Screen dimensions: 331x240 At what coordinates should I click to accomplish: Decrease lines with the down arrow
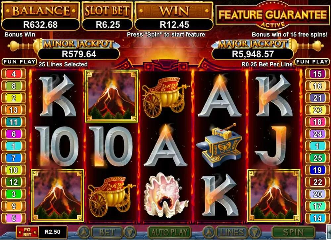pos(255,232)
